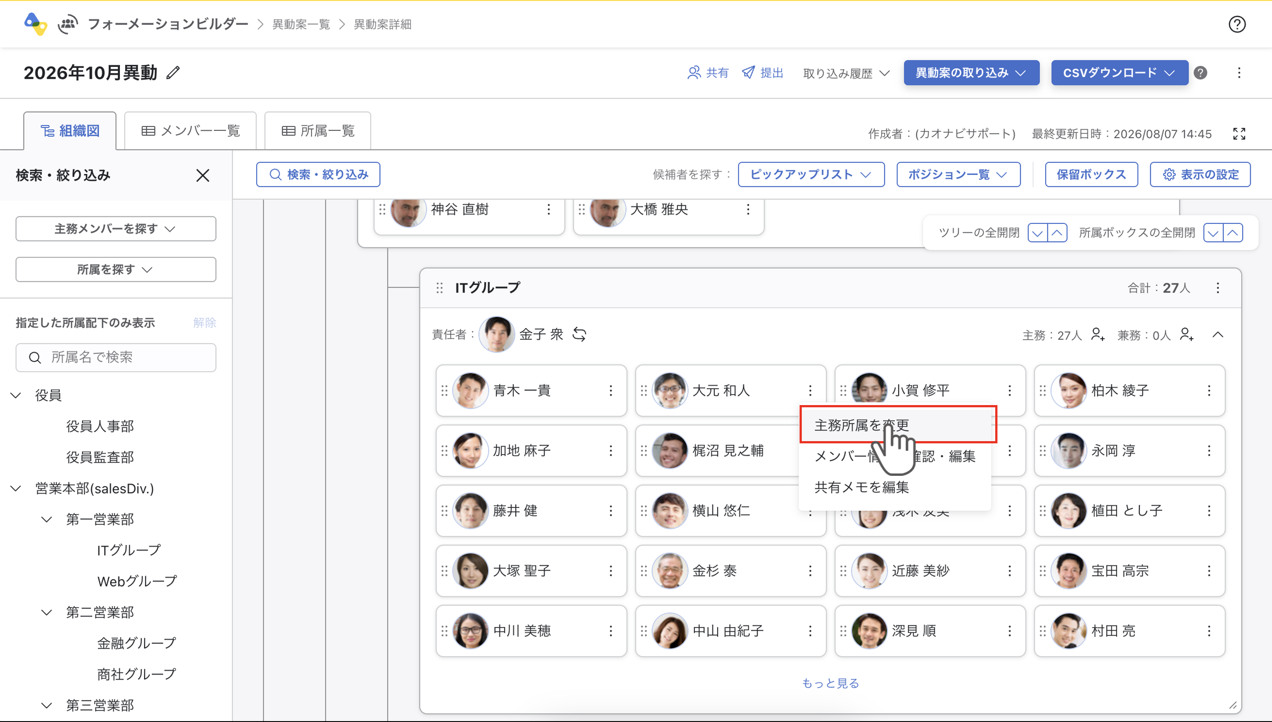
Task: Click the 解除 link in the filter panel
Action: 205,323
